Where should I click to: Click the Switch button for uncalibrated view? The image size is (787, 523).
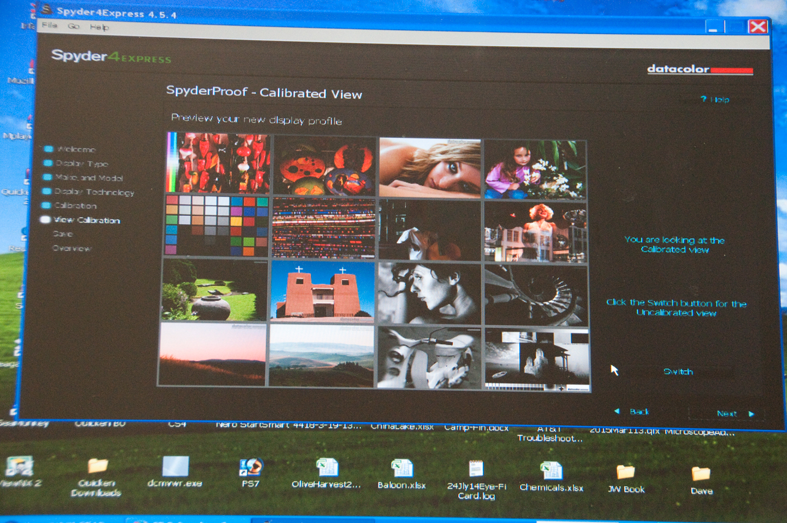tap(678, 372)
